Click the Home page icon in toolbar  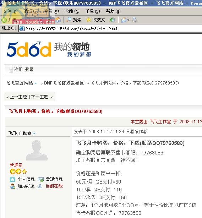click(x=58, y=20)
